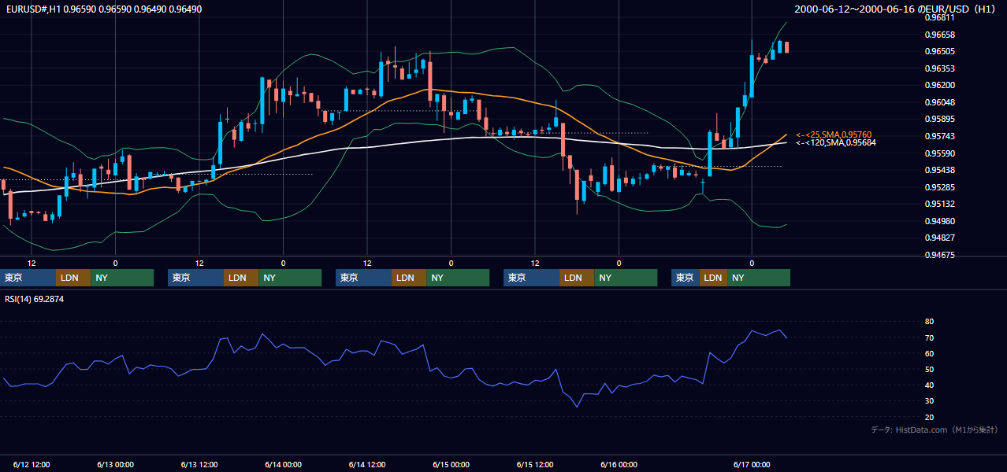Click the orange 25,SMA,0.95760 label

tap(833, 135)
